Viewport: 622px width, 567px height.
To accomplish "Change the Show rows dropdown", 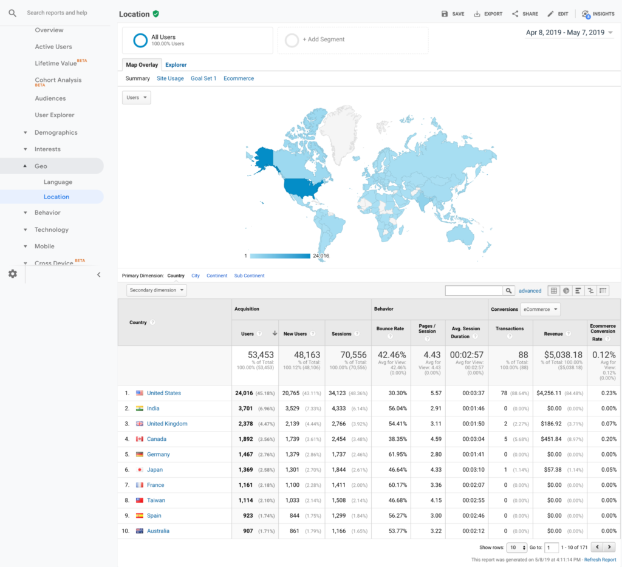I will [516, 548].
